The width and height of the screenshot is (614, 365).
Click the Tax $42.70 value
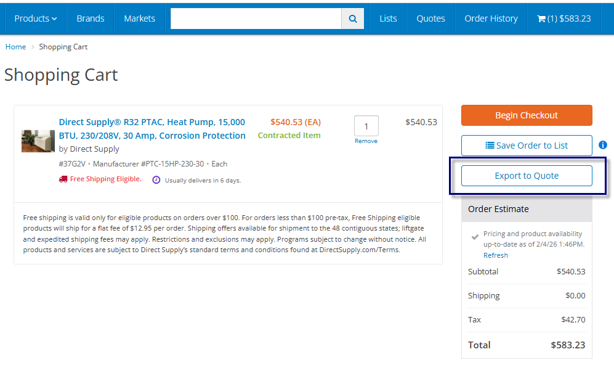click(573, 319)
